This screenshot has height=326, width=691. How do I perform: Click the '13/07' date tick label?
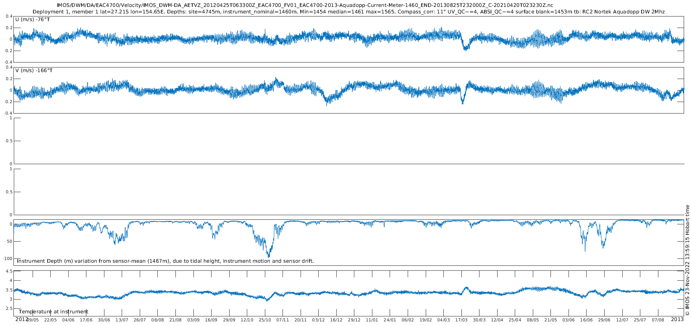click(x=122, y=320)
